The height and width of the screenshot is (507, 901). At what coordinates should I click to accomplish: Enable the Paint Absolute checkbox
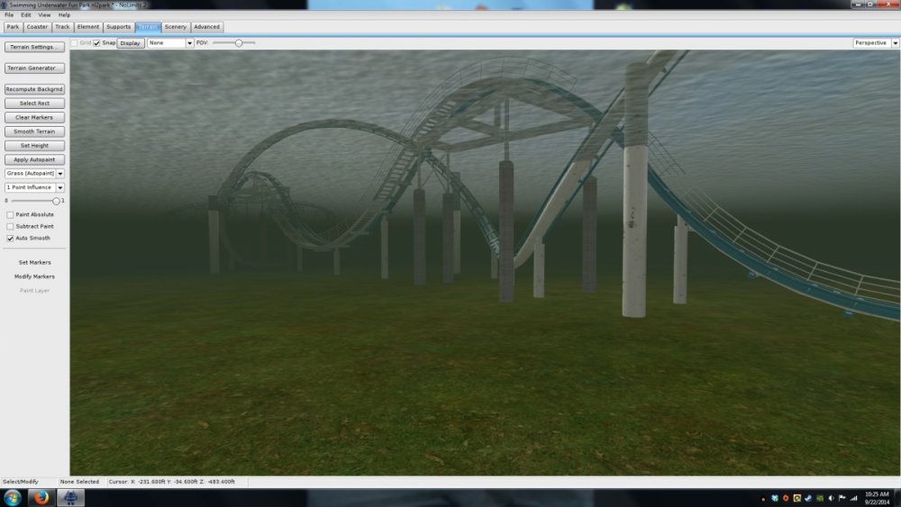point(10,214)
